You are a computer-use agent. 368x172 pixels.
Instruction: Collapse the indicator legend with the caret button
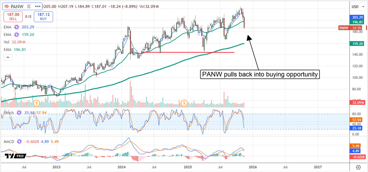click(x=8, y=57)
